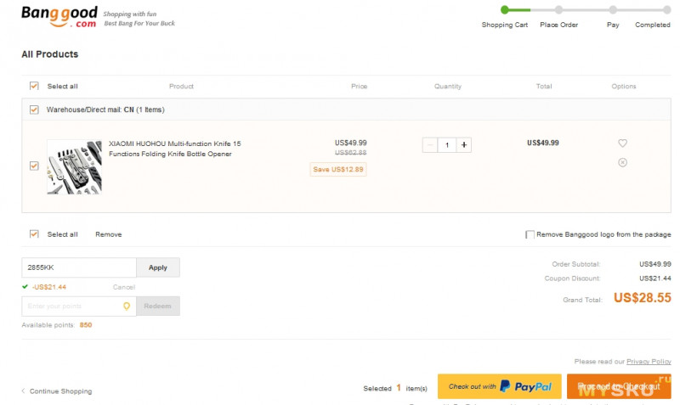Click the points hint lightbulb icon
680x405 pixels.
coord(127,307)
